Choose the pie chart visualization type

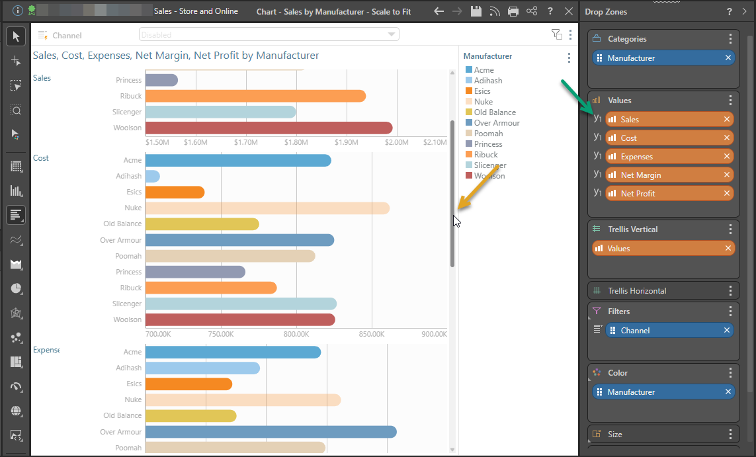(x=16, y=288)
